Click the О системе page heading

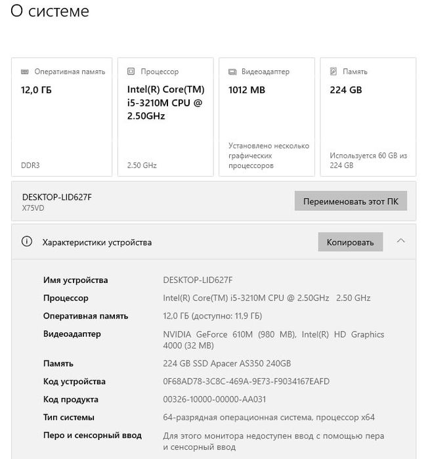point(50,11)
